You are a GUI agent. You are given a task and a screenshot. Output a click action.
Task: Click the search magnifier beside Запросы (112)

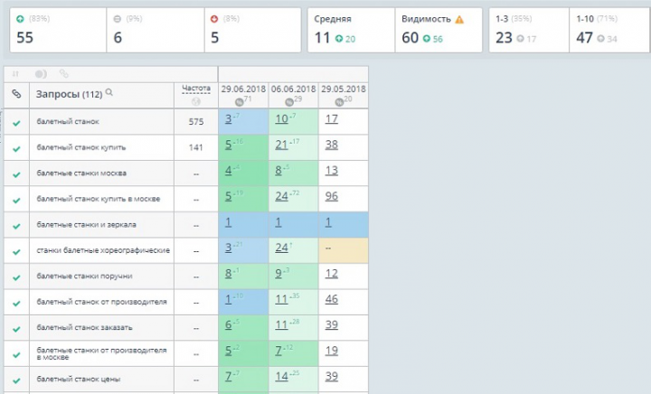click(109, 92)
